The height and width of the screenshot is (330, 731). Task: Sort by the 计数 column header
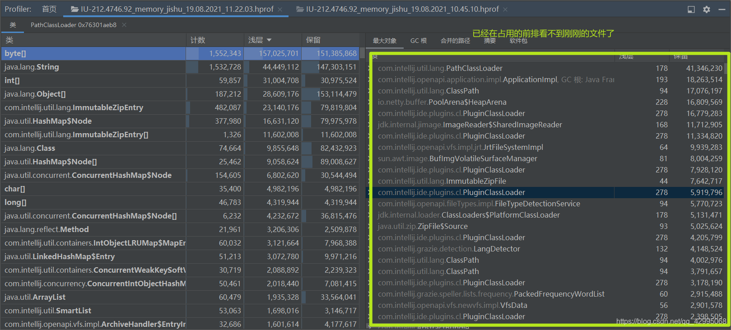coord(215,40)
